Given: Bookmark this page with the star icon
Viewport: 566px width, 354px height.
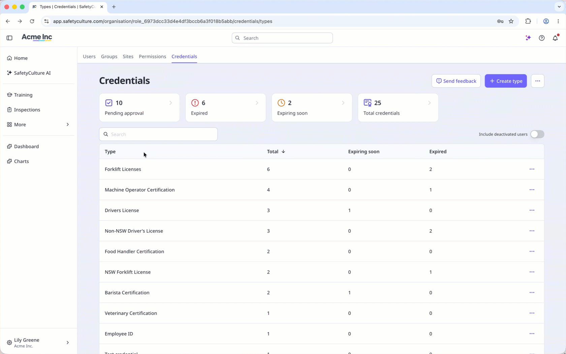Looking at the screenshot, I should [x=511, y=21].
